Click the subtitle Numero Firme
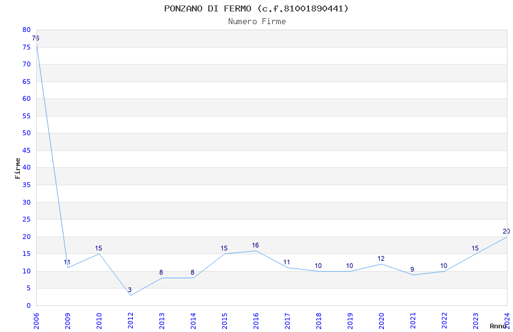Viewport: 513px width, 332px height. point(257,22)
